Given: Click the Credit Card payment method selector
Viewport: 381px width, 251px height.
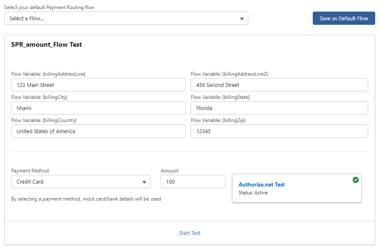Looking at the screenshot, I should pyautogui.click(x=81, y=182).
